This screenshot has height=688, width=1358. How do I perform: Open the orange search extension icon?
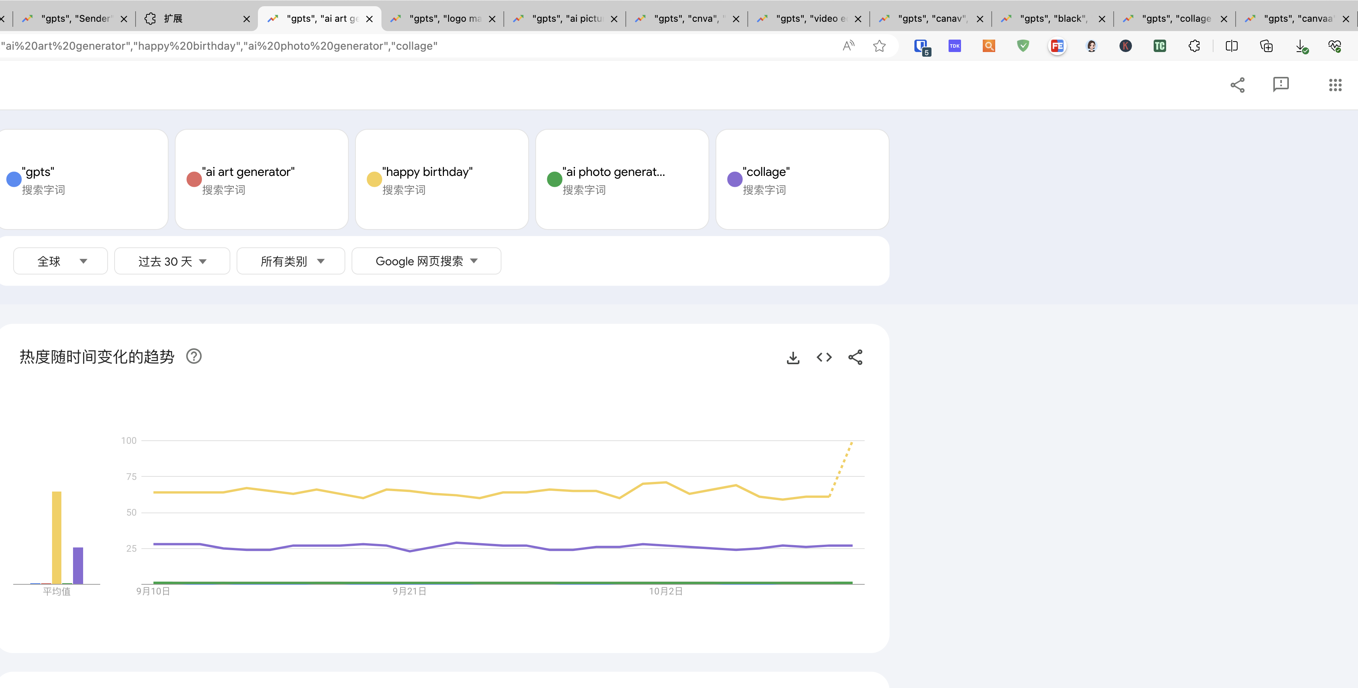click(x=989, y=46)
